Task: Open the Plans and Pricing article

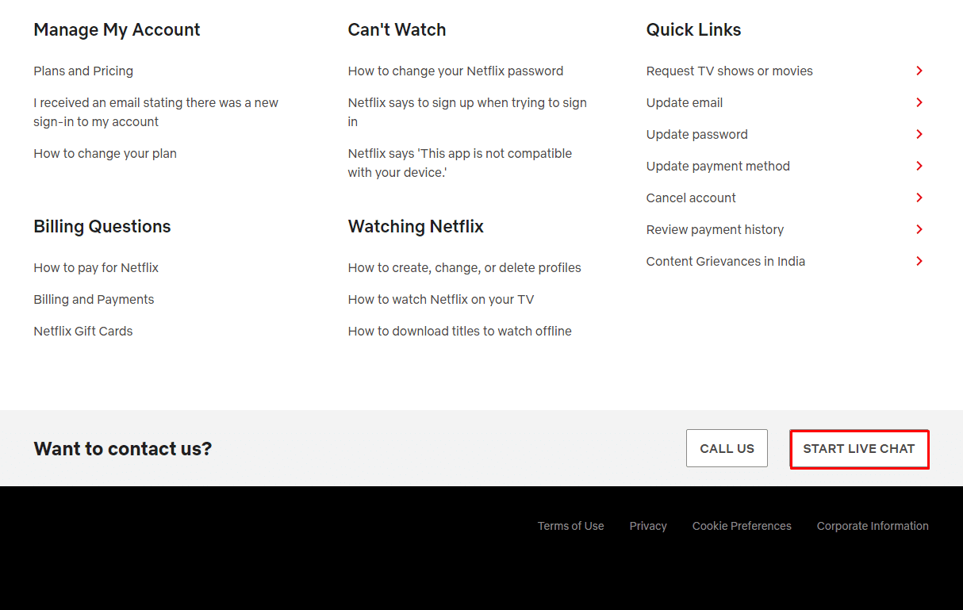Action: pyautogui.click(x=83, y=71)
